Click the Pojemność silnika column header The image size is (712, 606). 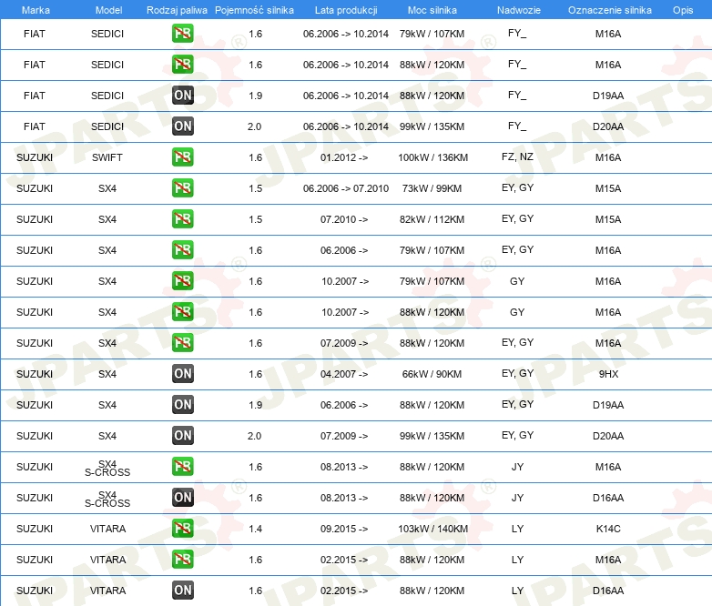pos(254,10)
